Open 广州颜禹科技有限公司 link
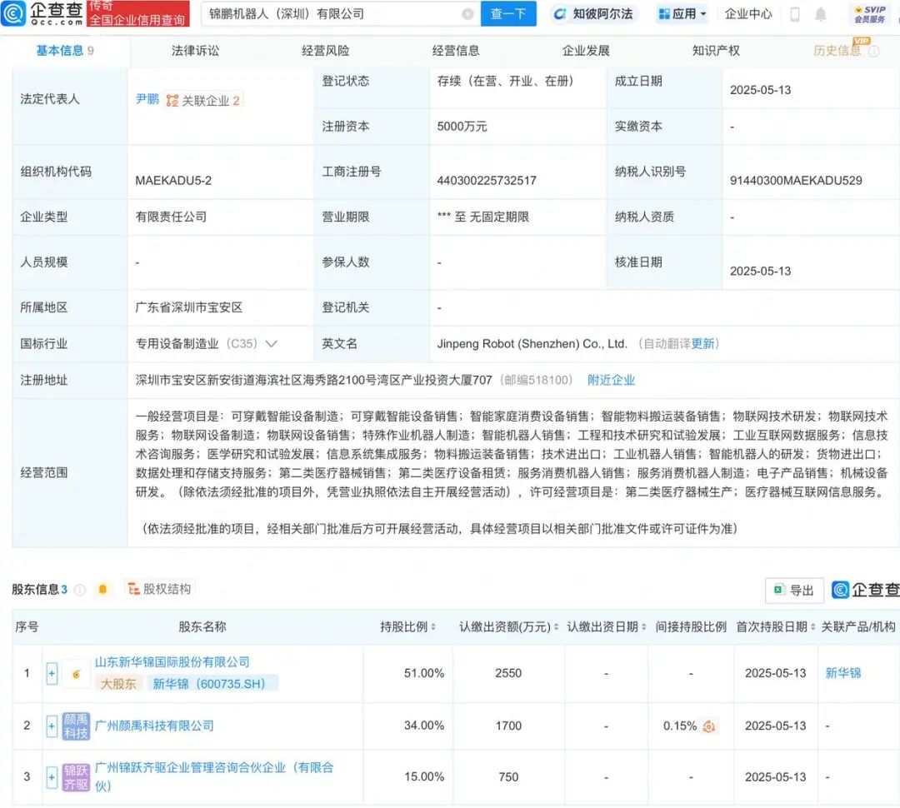 [154, 726]
